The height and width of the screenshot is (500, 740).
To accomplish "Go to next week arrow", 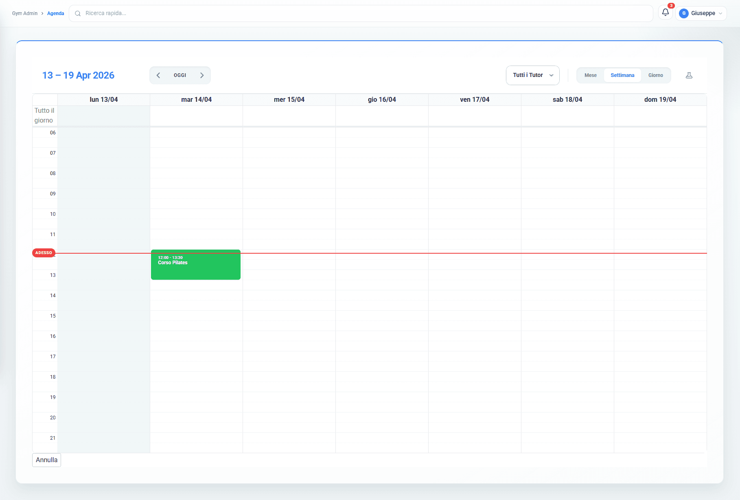I will pyautogui.click(x=202, y=75).
